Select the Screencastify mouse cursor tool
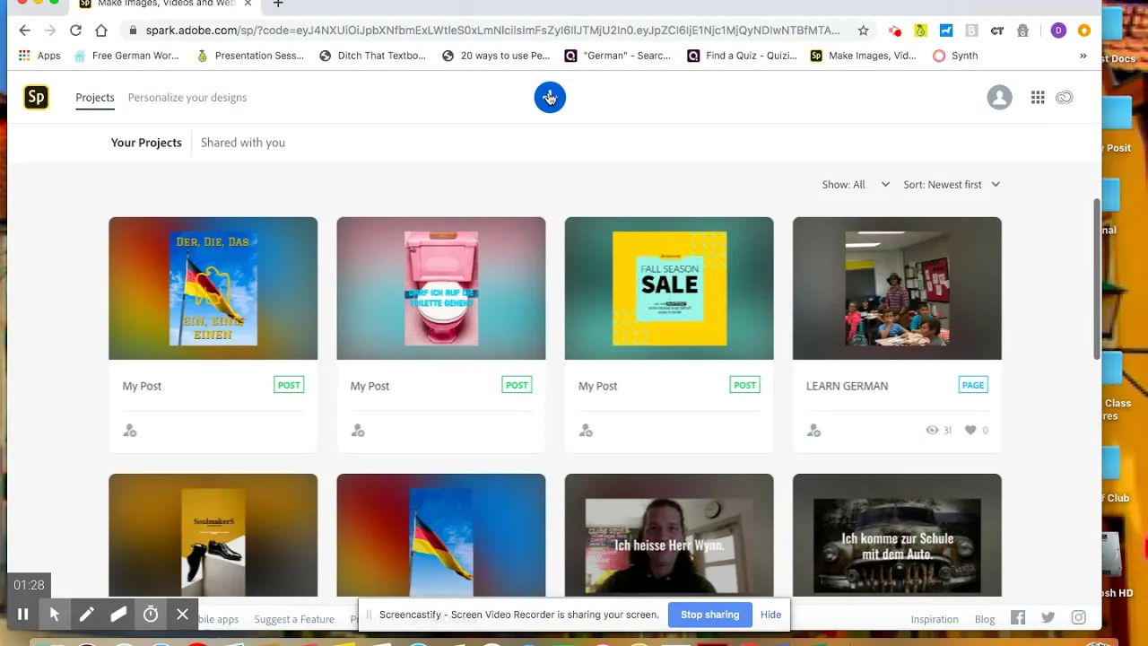The width and height of the screenshot is (1148, 646). click(54, 614)
